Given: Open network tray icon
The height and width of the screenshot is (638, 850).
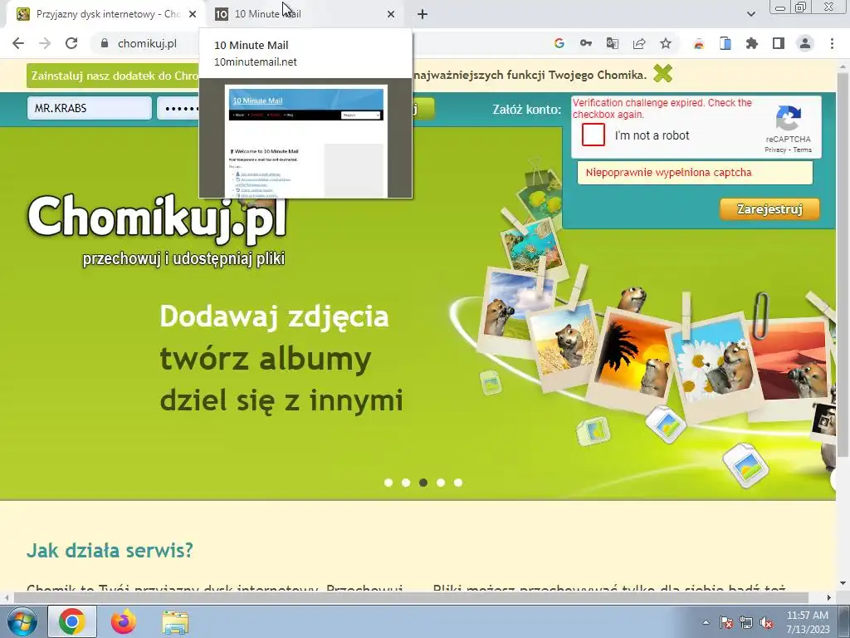Looking at the screenshot, I should pos(746,622).
